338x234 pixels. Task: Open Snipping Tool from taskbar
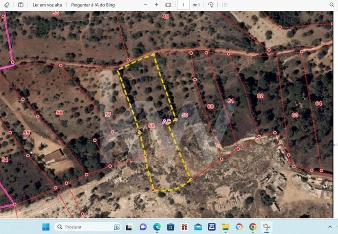pyautogui.click(x=267, y=227)
